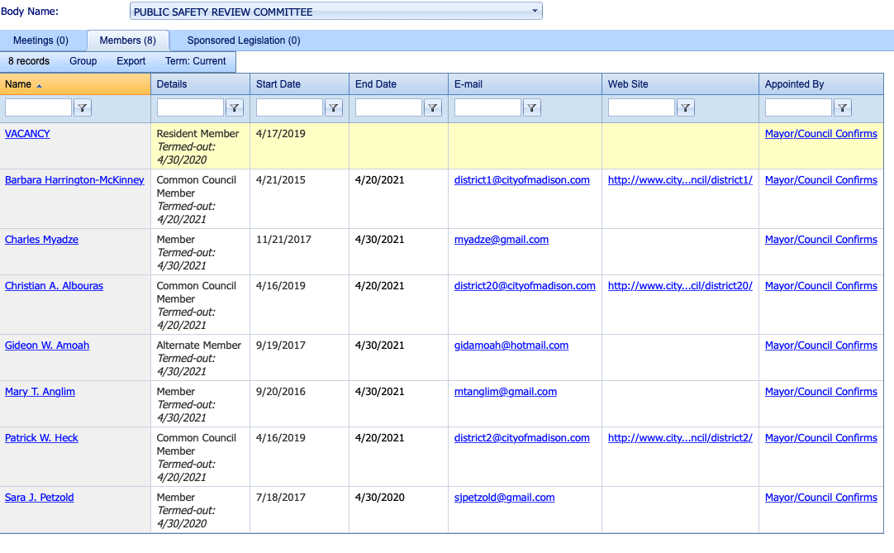Open the Term: Current menu
Image resolution: width=894 pixels, height=553 pixels.
196,61
